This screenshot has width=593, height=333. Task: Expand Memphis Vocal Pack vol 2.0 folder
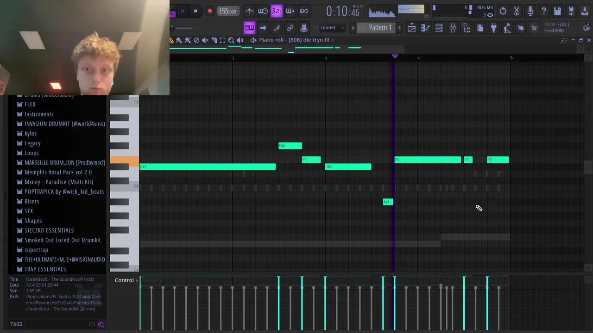58,173
